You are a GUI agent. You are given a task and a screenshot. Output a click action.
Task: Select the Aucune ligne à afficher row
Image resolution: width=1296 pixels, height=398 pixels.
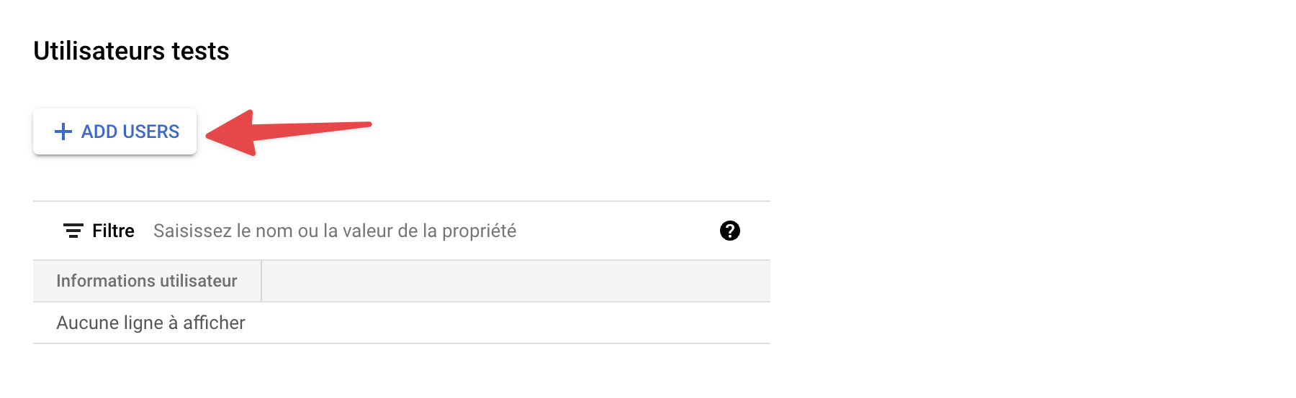pyautogui.click(x=150, y=323)
